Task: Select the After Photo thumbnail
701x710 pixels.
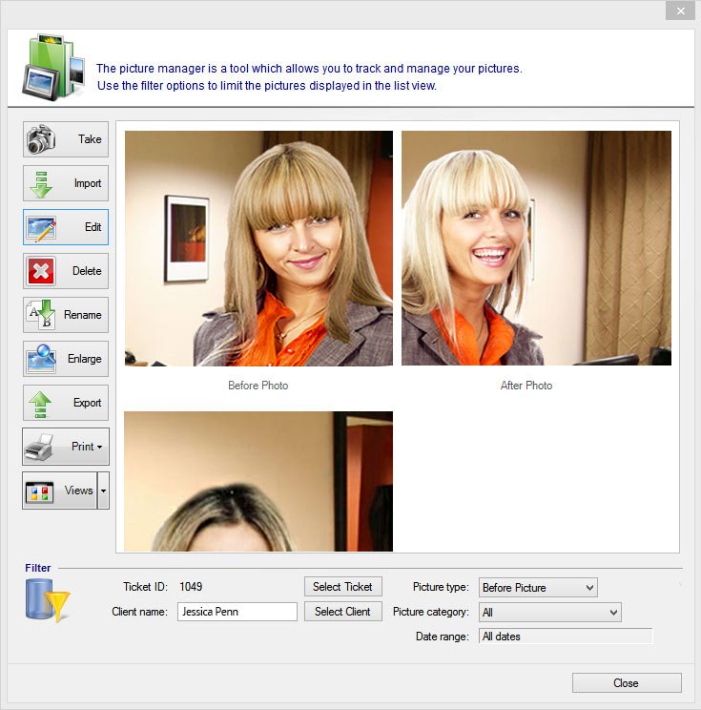Action: click(536, 248)
